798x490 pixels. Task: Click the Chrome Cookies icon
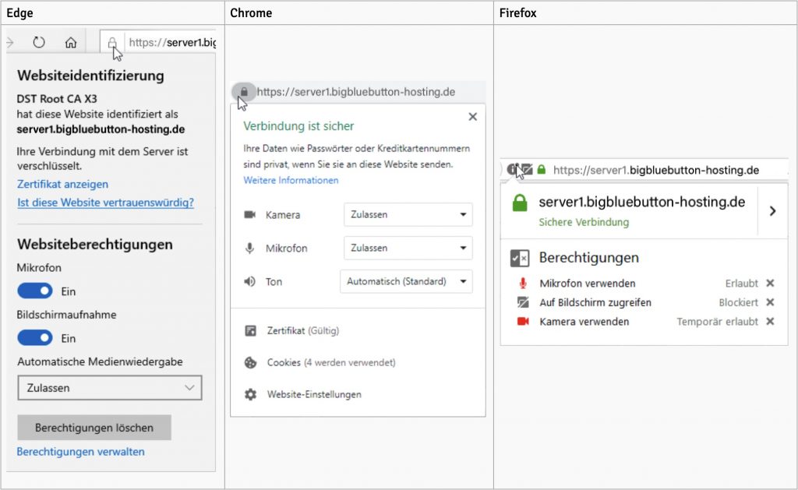[x=250, y=362]
